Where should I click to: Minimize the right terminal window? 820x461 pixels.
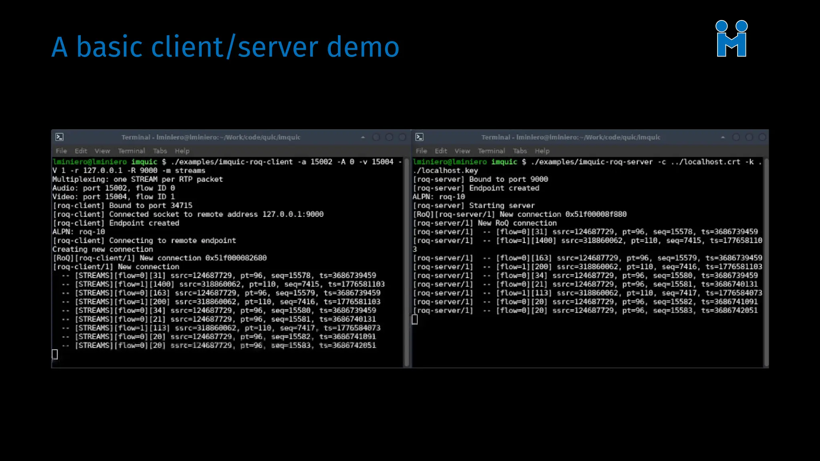click(x=736, y=137)
